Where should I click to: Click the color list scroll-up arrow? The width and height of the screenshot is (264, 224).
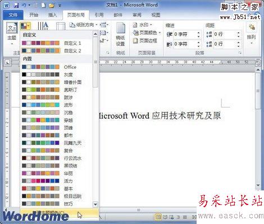point(95,34)
